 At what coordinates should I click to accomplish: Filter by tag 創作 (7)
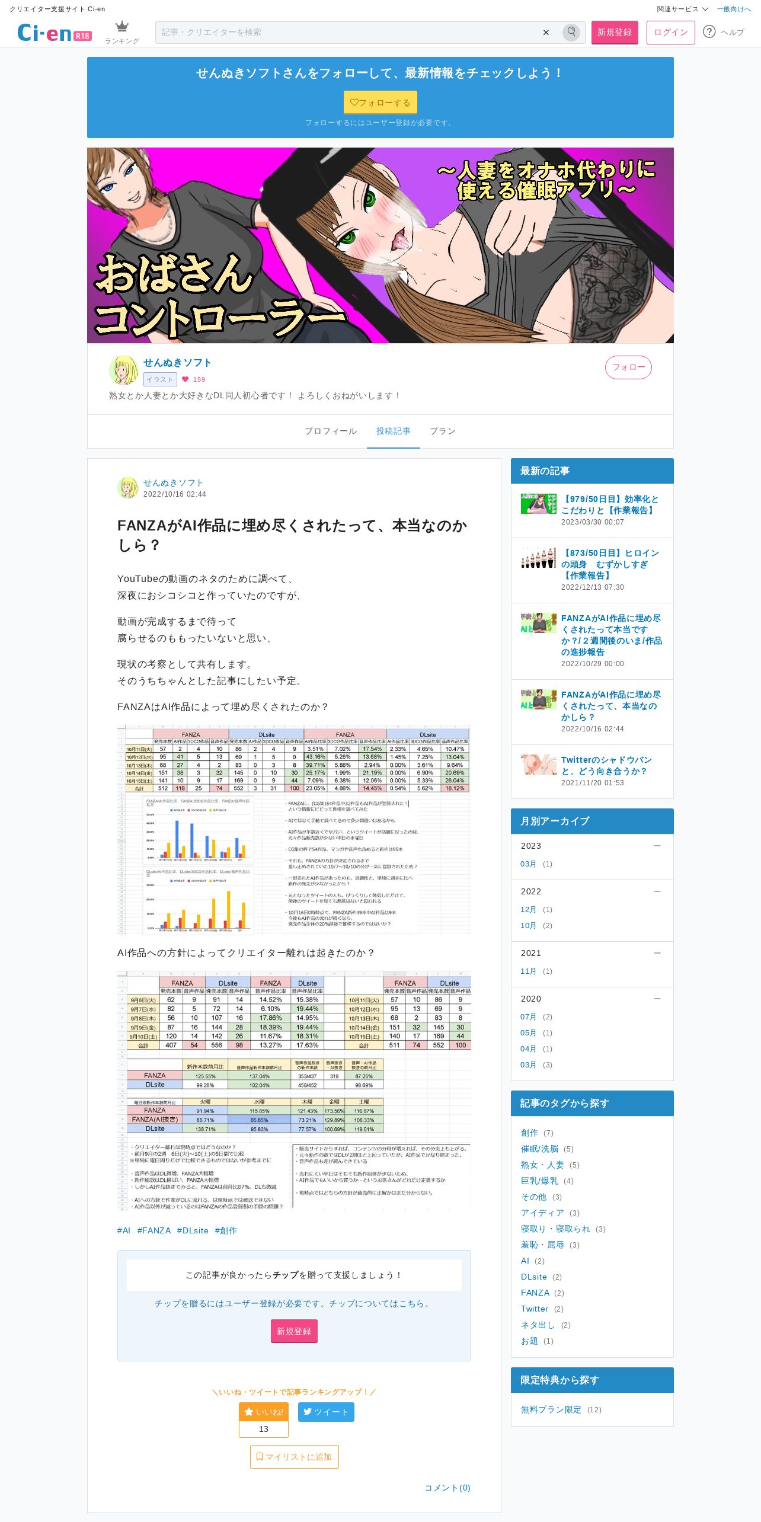(x=530, y=1133)
